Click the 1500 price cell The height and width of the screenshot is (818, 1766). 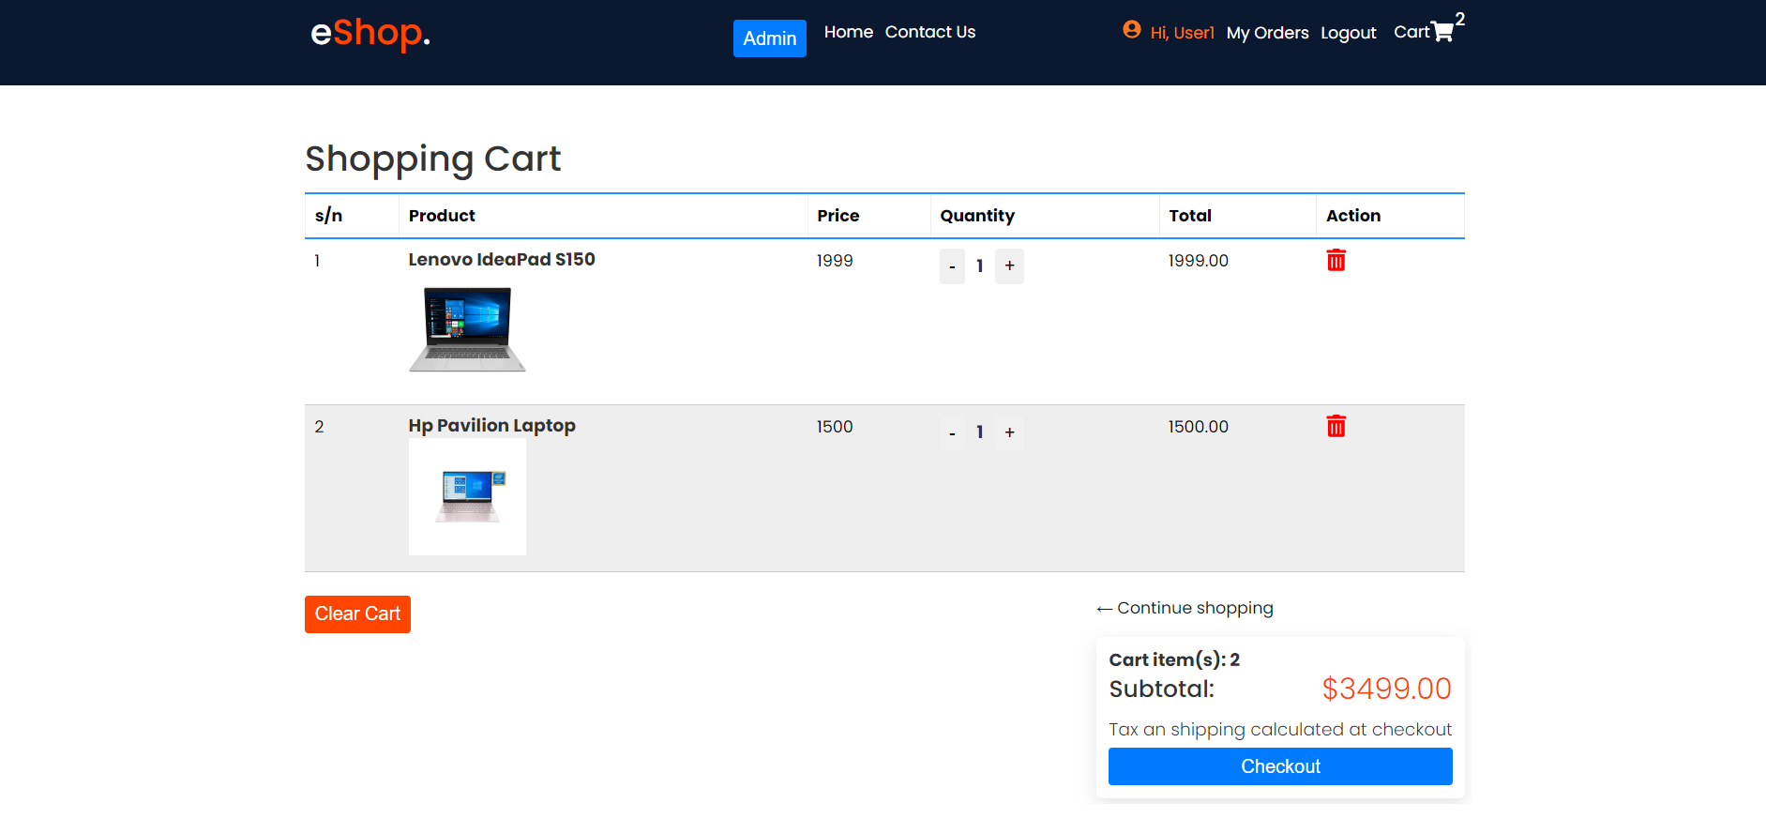click(x=835, y=427)
